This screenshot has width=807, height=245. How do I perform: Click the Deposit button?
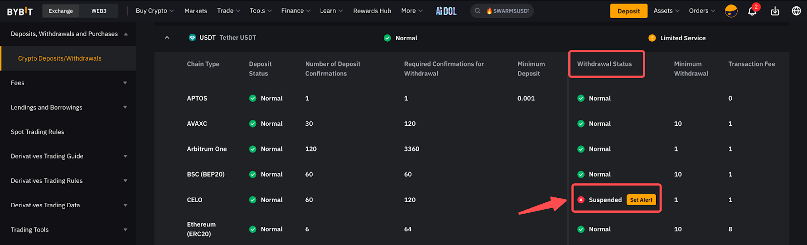(628, 11)
